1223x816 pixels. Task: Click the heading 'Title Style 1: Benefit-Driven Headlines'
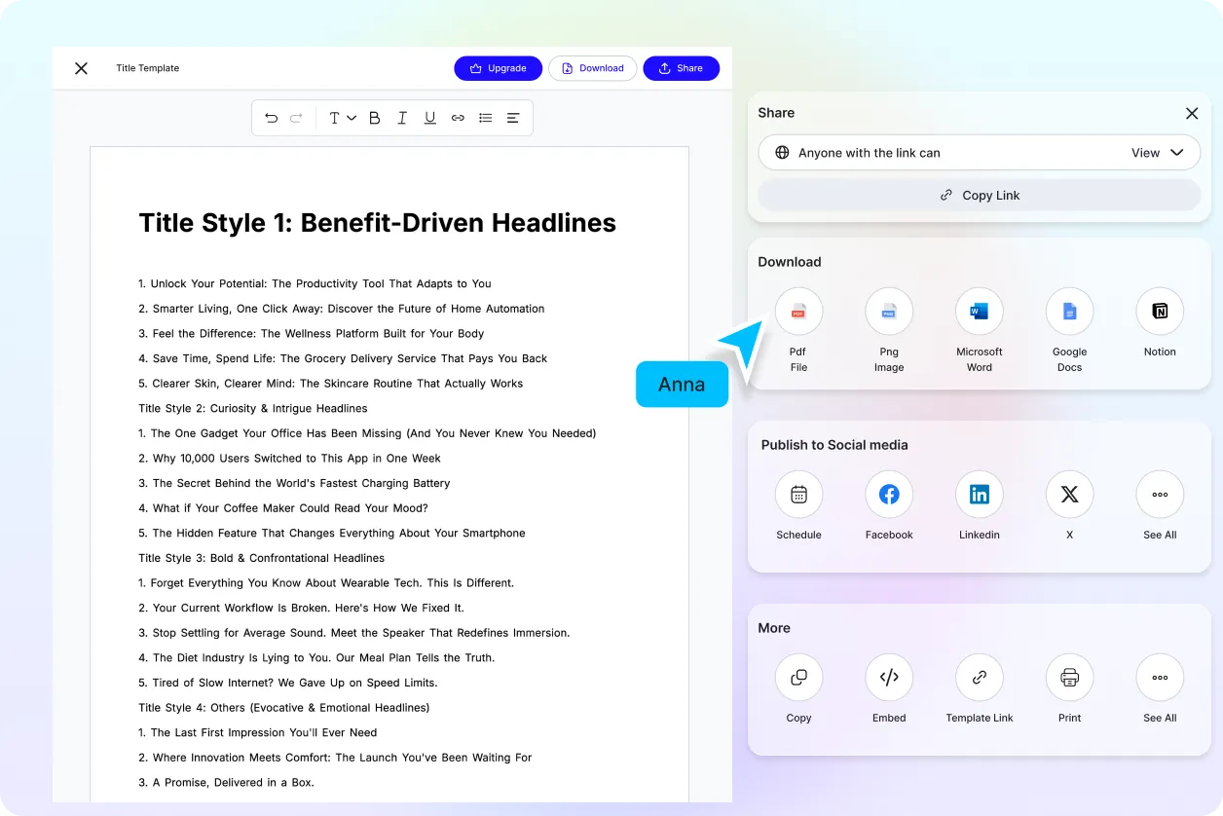pyautogui.click(x=377, y=222)
